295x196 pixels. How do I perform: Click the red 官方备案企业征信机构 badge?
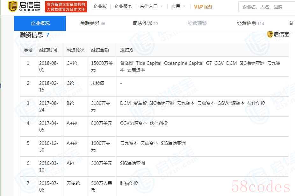pyautogui.click(x=66, y=7)
